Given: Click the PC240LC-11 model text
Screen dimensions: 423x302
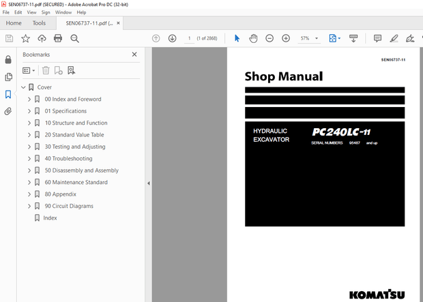Looking at the screenshot, I should [x=341, y=132].
